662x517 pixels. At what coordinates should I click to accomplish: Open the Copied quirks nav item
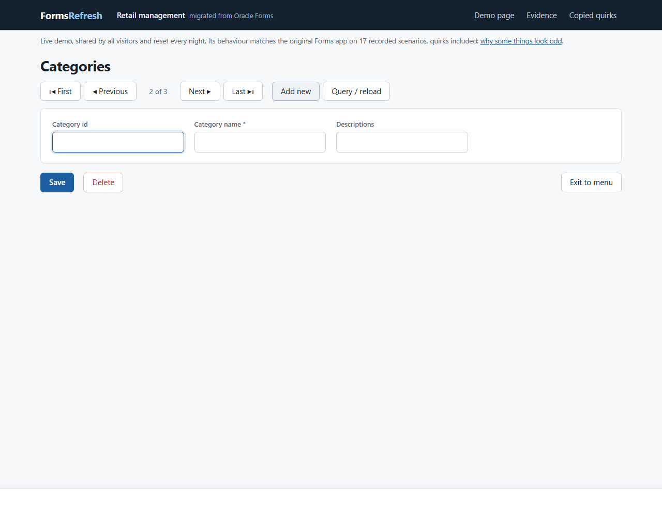pos(593,16)
